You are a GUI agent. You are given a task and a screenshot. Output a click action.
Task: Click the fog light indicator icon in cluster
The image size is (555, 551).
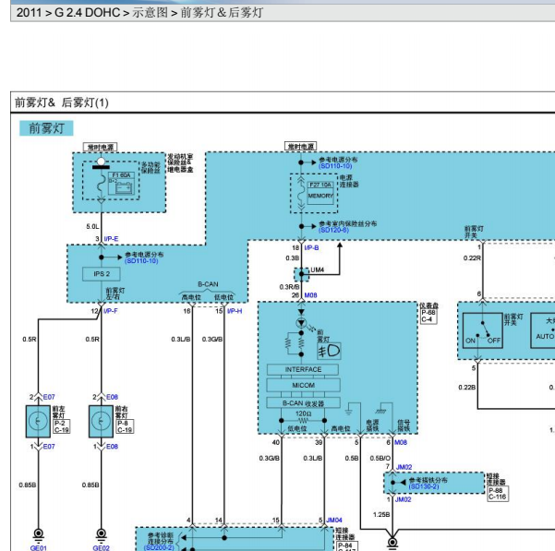tap(329, 352)
